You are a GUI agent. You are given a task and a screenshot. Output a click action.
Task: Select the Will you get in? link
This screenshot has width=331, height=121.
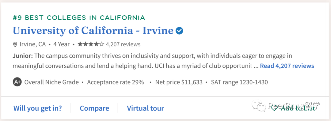point(38,108)
